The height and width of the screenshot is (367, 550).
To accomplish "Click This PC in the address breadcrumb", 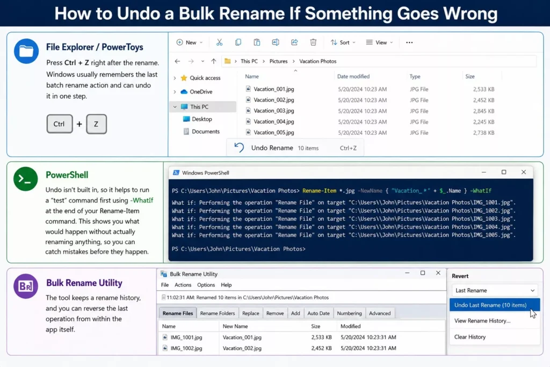I will coord(249,61).
